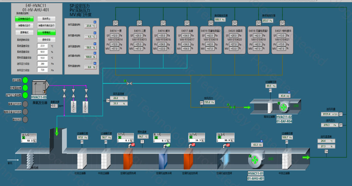Image resolution: width=352 pixels, height=186 pixels.
Task: Click the exhaust fan HVAC11-02 icon
Action: [x=284, y=107]
